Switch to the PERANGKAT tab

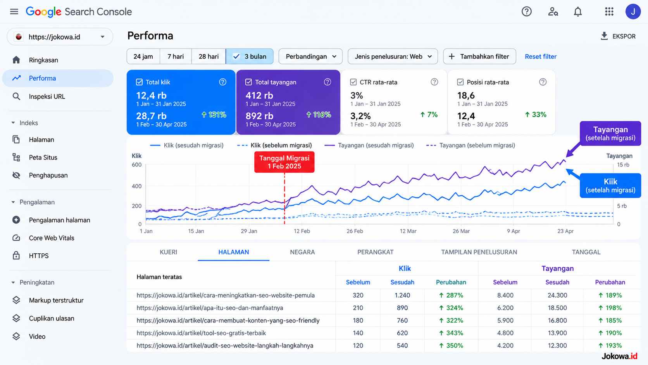tap(375, 252)
